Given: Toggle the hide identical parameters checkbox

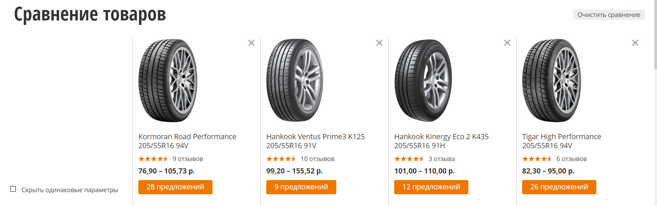Looking at the screenshot, I should click(x=13, y=189).
